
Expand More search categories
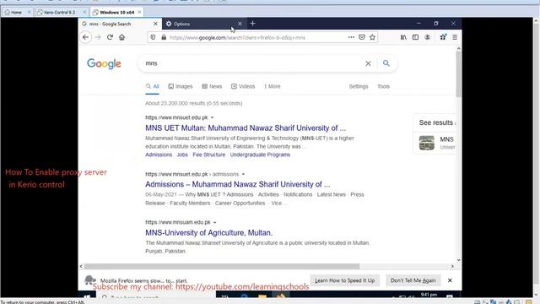point(272,86)
